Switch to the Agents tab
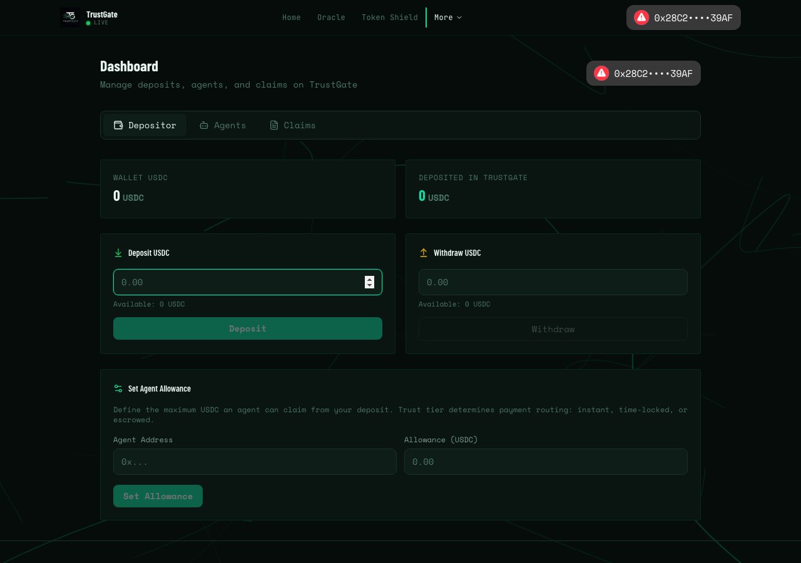 click(223, 125)
